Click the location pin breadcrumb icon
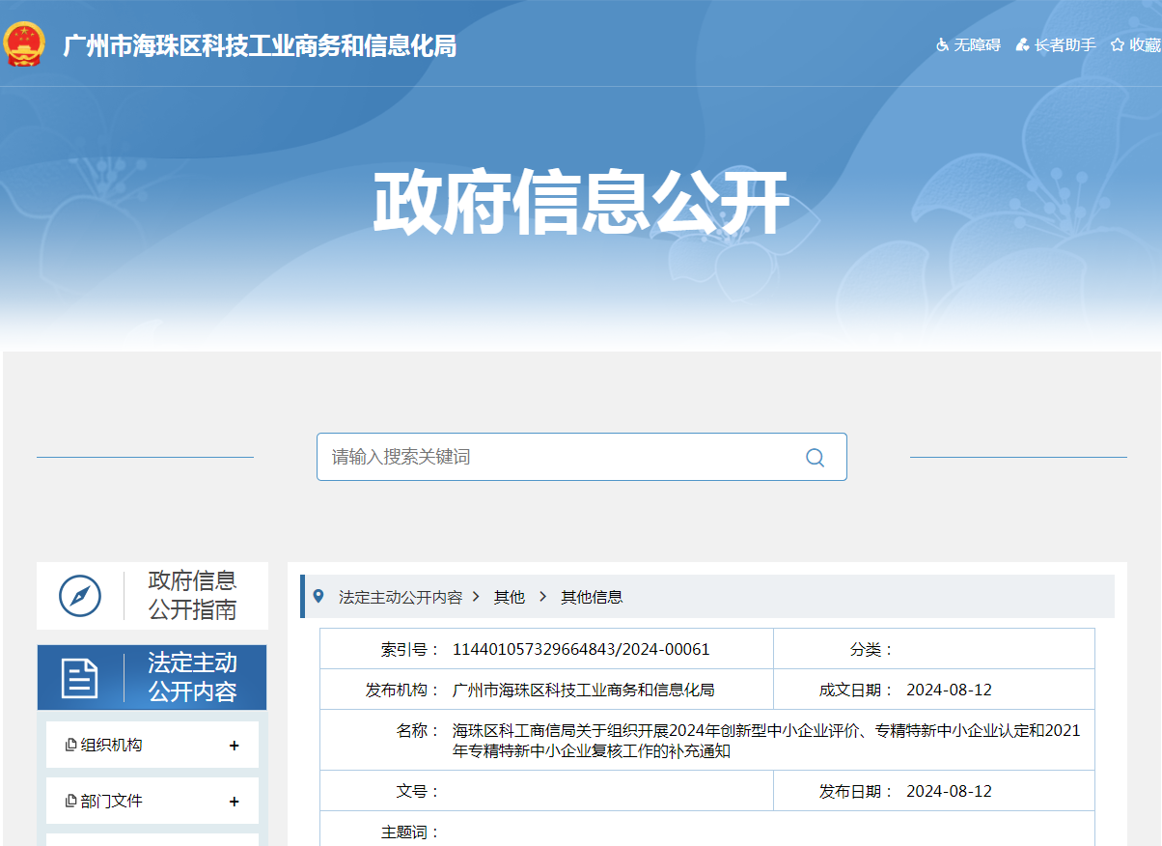1162x846 pixels. point(319,597)
